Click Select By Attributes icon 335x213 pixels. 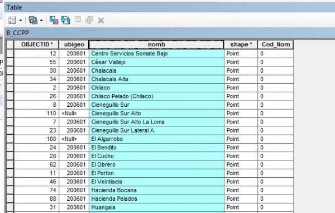(54, 20)
